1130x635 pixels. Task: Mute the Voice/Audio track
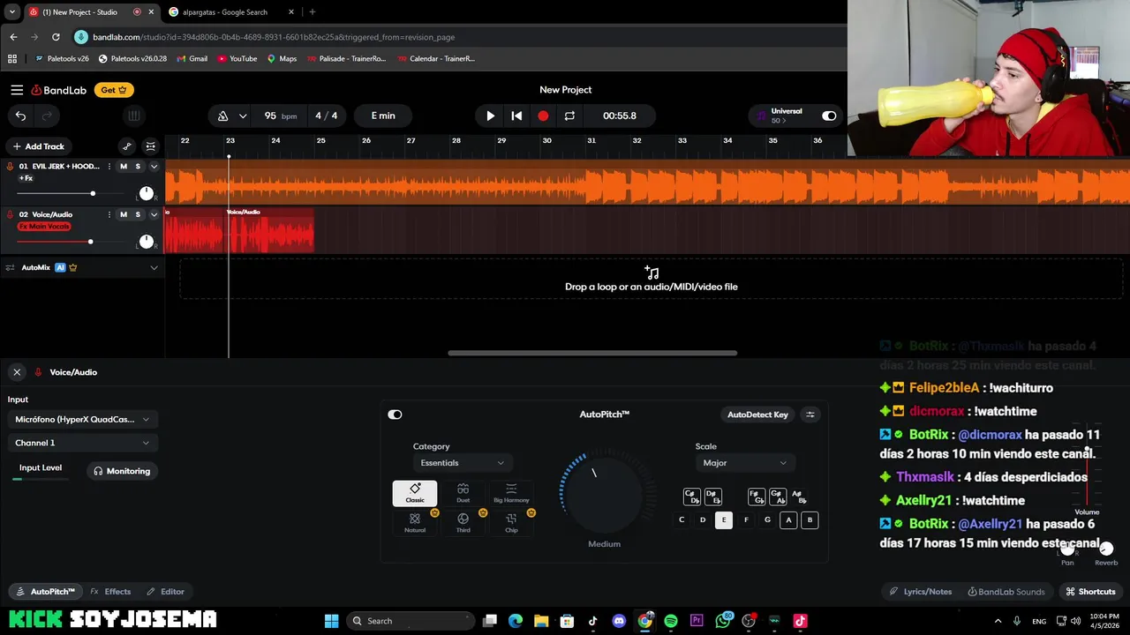pyautogui.click(x=124, y=214)
